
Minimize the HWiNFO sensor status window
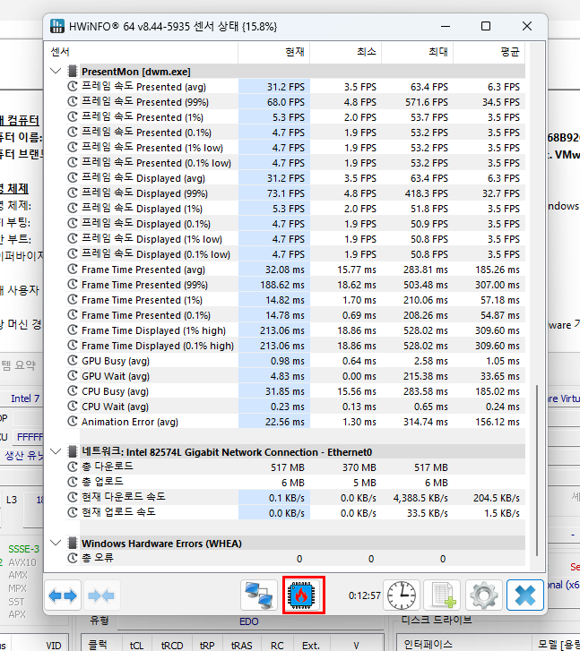pos(446,26)
